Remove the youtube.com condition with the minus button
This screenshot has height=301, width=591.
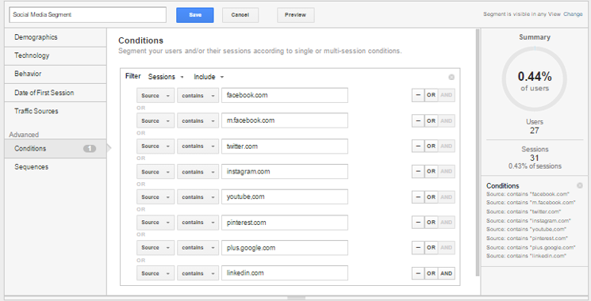pyautogui.click(x=418, y=196)
